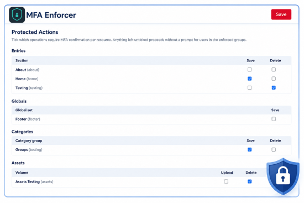
Task: Enable the Save checkbox for Testing section
Action: pos(249,88)
